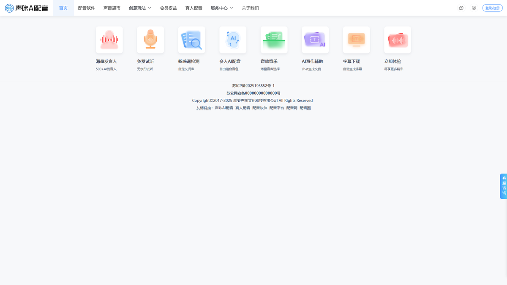Launch the AI写作辅助 purple icon
This screenshot has height=285, width=507.
[315, 40]
